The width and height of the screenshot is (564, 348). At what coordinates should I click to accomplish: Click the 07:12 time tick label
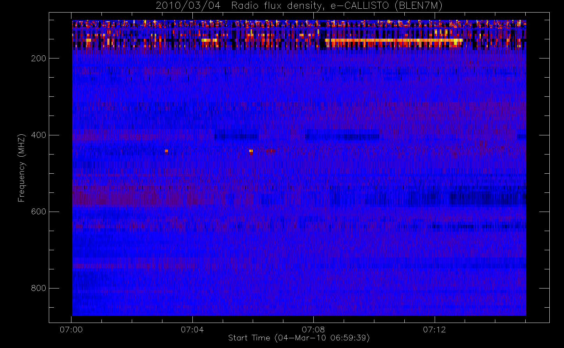[434, 330]
